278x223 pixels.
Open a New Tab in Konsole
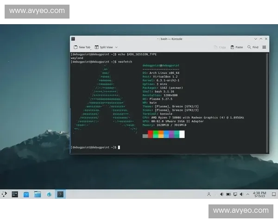(x=82, y=47)
